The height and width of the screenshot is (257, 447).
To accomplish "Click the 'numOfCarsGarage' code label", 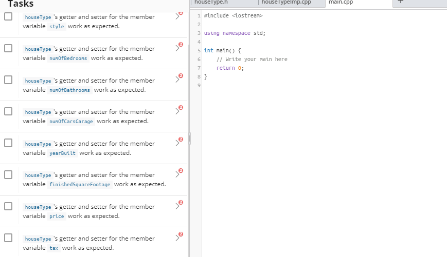I will (x=71, y=122).
